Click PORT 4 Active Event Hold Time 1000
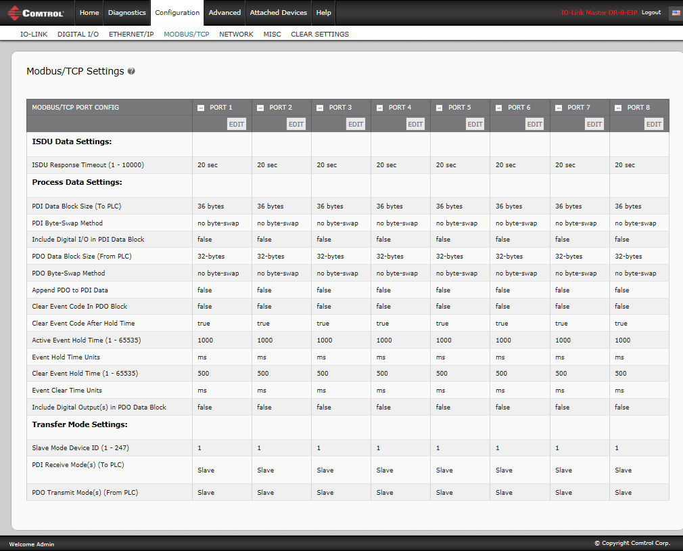The image size is (683, 551). (383, 340)
